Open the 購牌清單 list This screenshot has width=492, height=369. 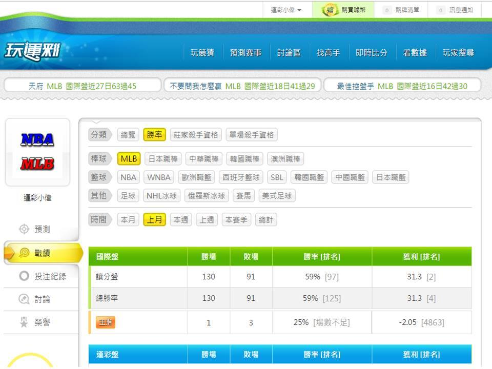point(401,10)
